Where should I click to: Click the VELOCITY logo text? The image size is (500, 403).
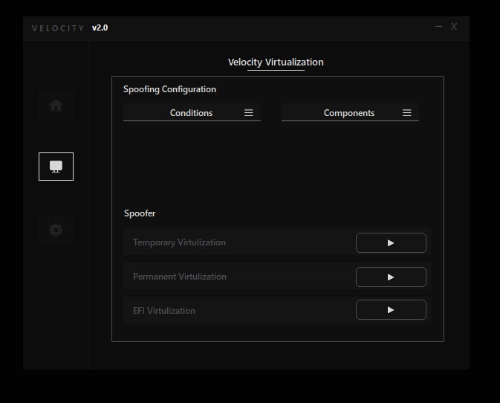[58, 28]
